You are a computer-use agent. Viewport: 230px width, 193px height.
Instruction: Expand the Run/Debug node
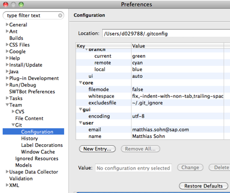pos(7,85)
